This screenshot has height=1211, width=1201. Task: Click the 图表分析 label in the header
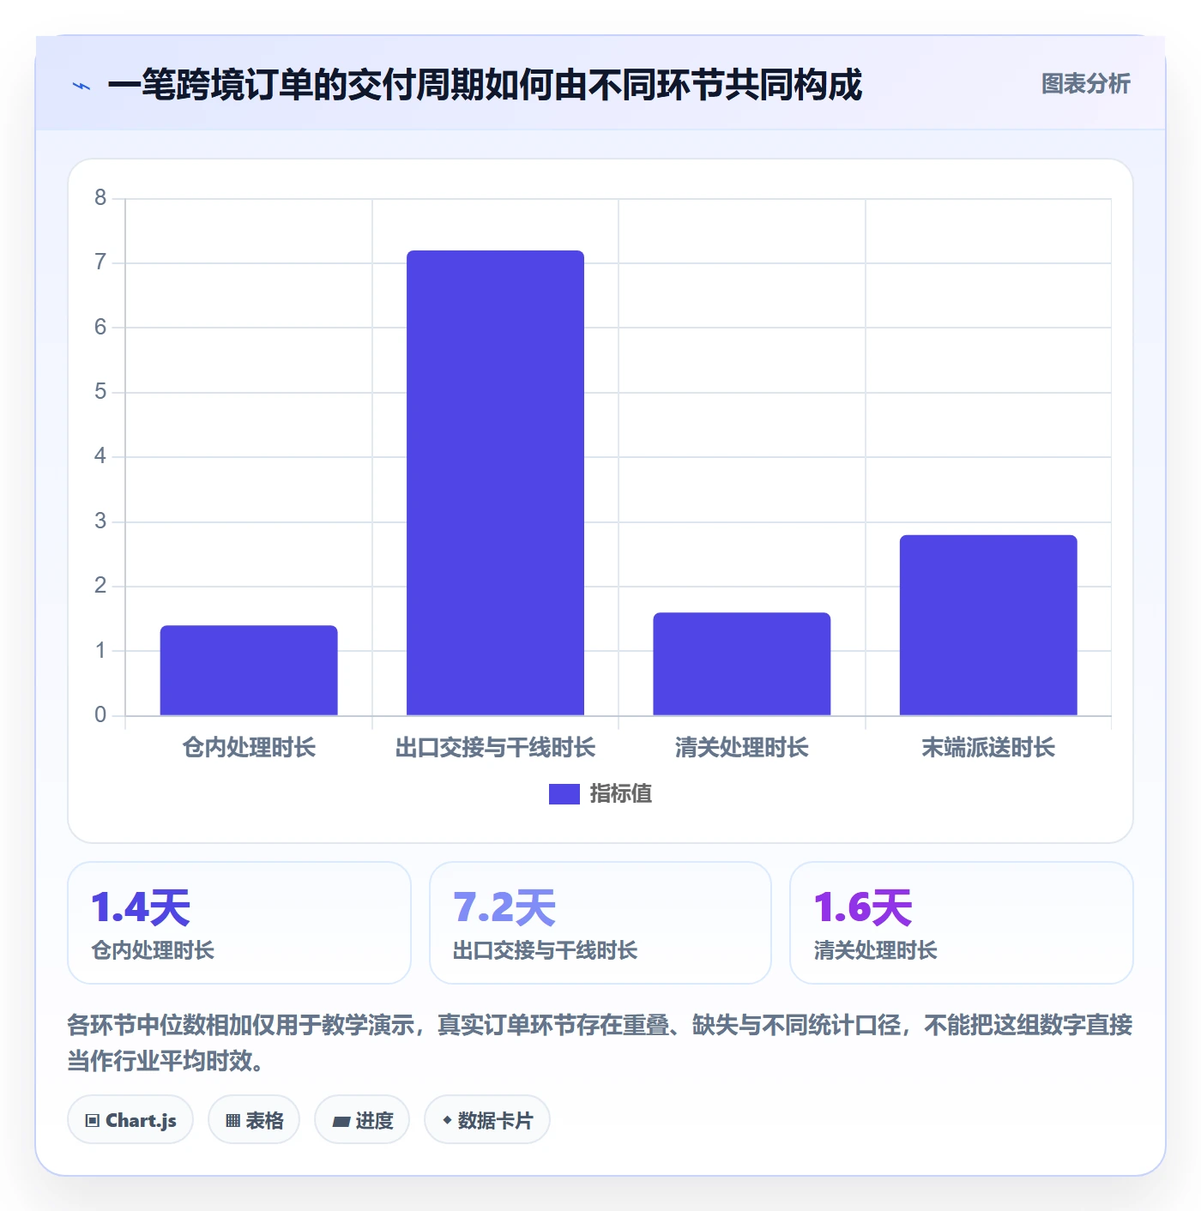click(1085, 84)
